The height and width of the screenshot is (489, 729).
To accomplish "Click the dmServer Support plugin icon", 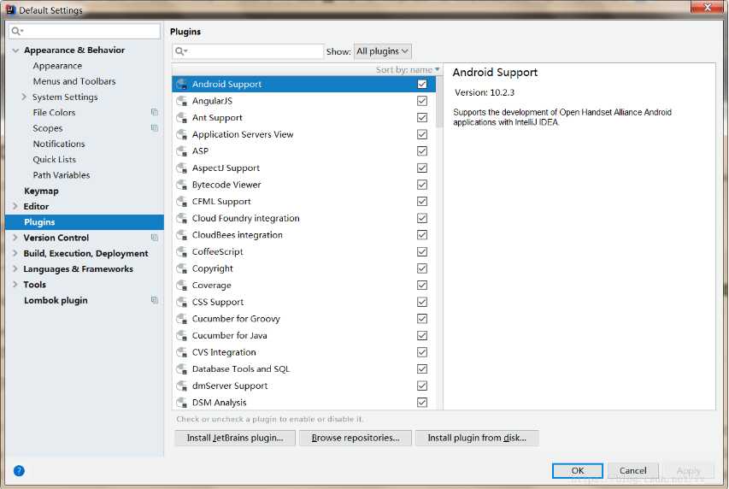I will coord(182,386).
